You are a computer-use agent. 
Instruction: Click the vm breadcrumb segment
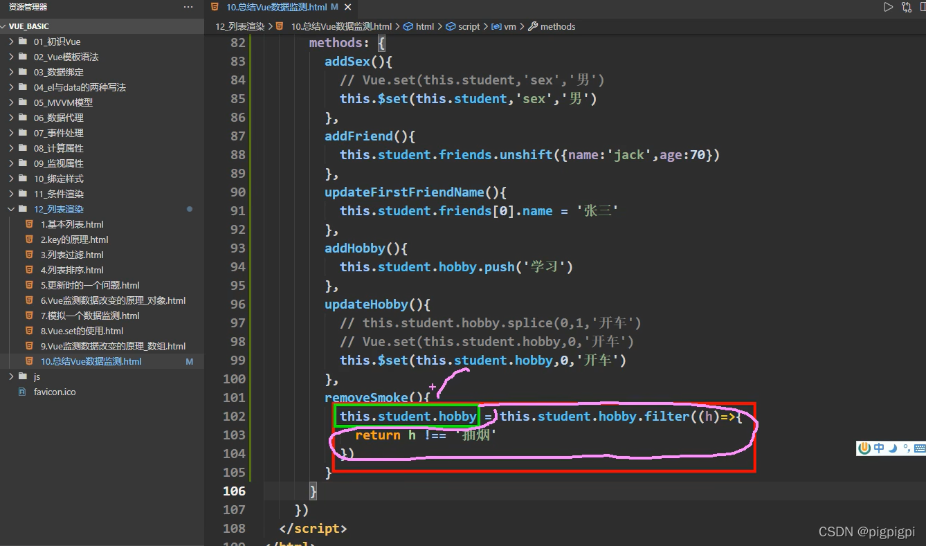click(x=510, y=26)
